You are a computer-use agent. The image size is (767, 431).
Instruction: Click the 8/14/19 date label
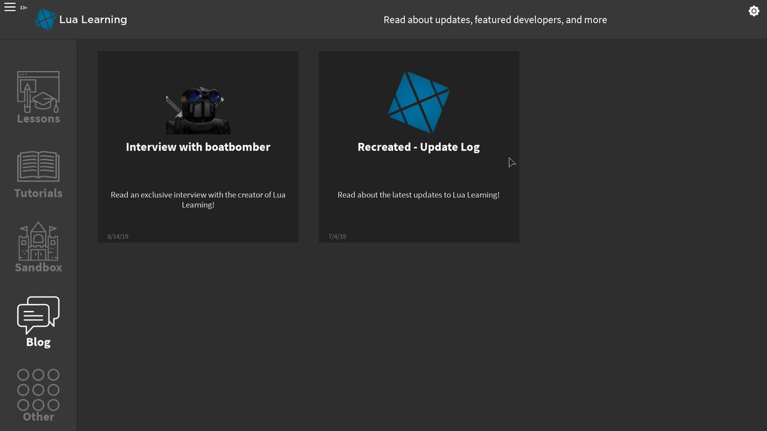point(118,236)
